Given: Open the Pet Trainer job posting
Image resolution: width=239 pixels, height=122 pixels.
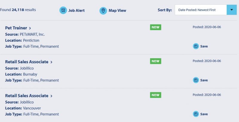Looking at the screenshot, I should pos(16,28).
